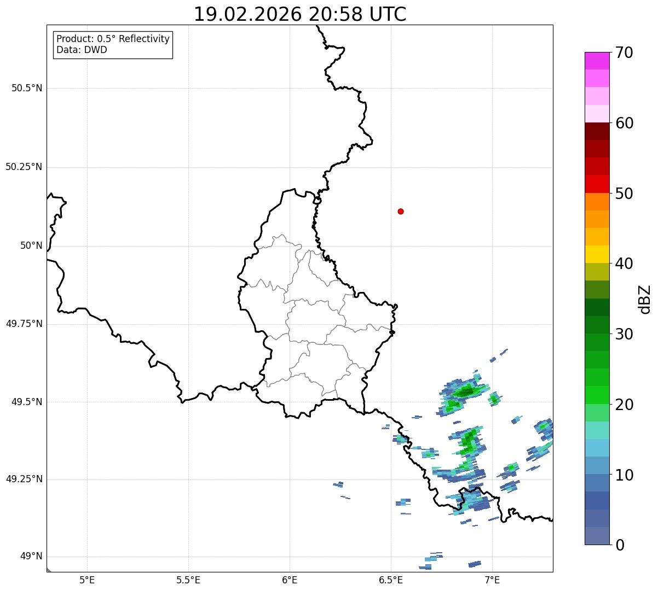The width and height of the screenshot is (658, 591).
Task: Click the 60 tick label on colorbar
Action: point(624,123)
